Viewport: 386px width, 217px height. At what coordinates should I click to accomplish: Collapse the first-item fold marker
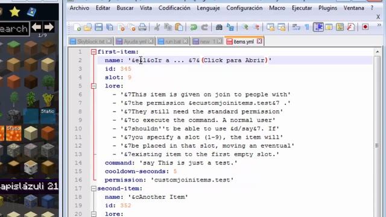[x=93, y=52]
